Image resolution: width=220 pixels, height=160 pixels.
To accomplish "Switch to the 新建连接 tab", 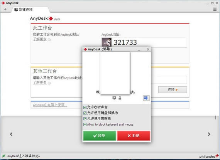I will click(x=24, y=10).
